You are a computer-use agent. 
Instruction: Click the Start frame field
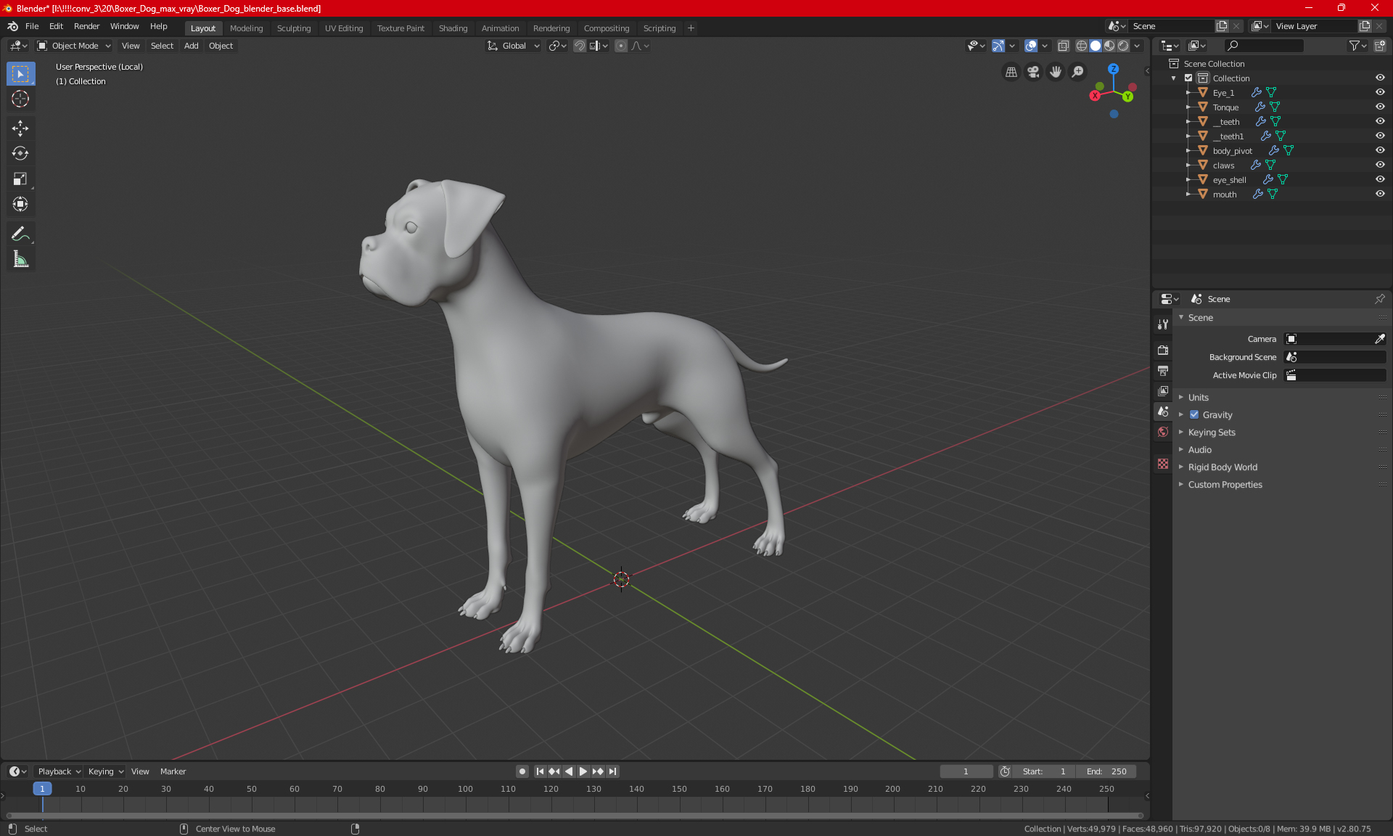point(1044,771)
